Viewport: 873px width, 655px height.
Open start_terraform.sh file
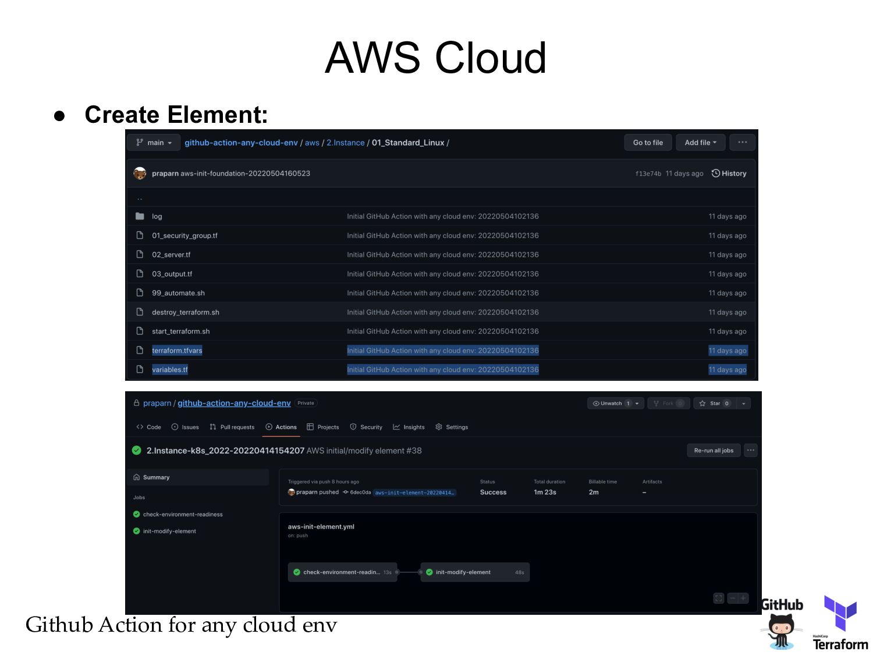[181, 331]
